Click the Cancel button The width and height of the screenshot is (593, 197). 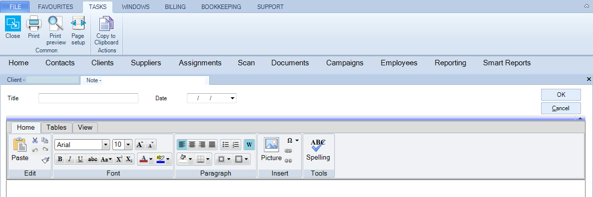pos(561,108)
